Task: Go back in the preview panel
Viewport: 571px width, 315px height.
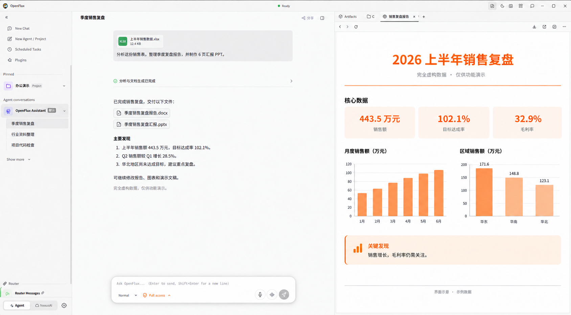Action: 340,27
